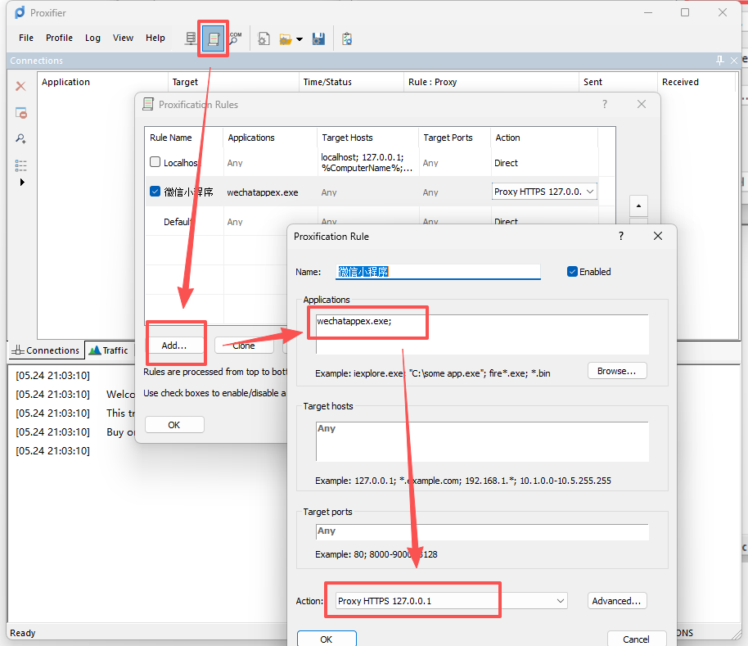Click the Target hosts input box
The image size is (748, 646).
[482, 441]
